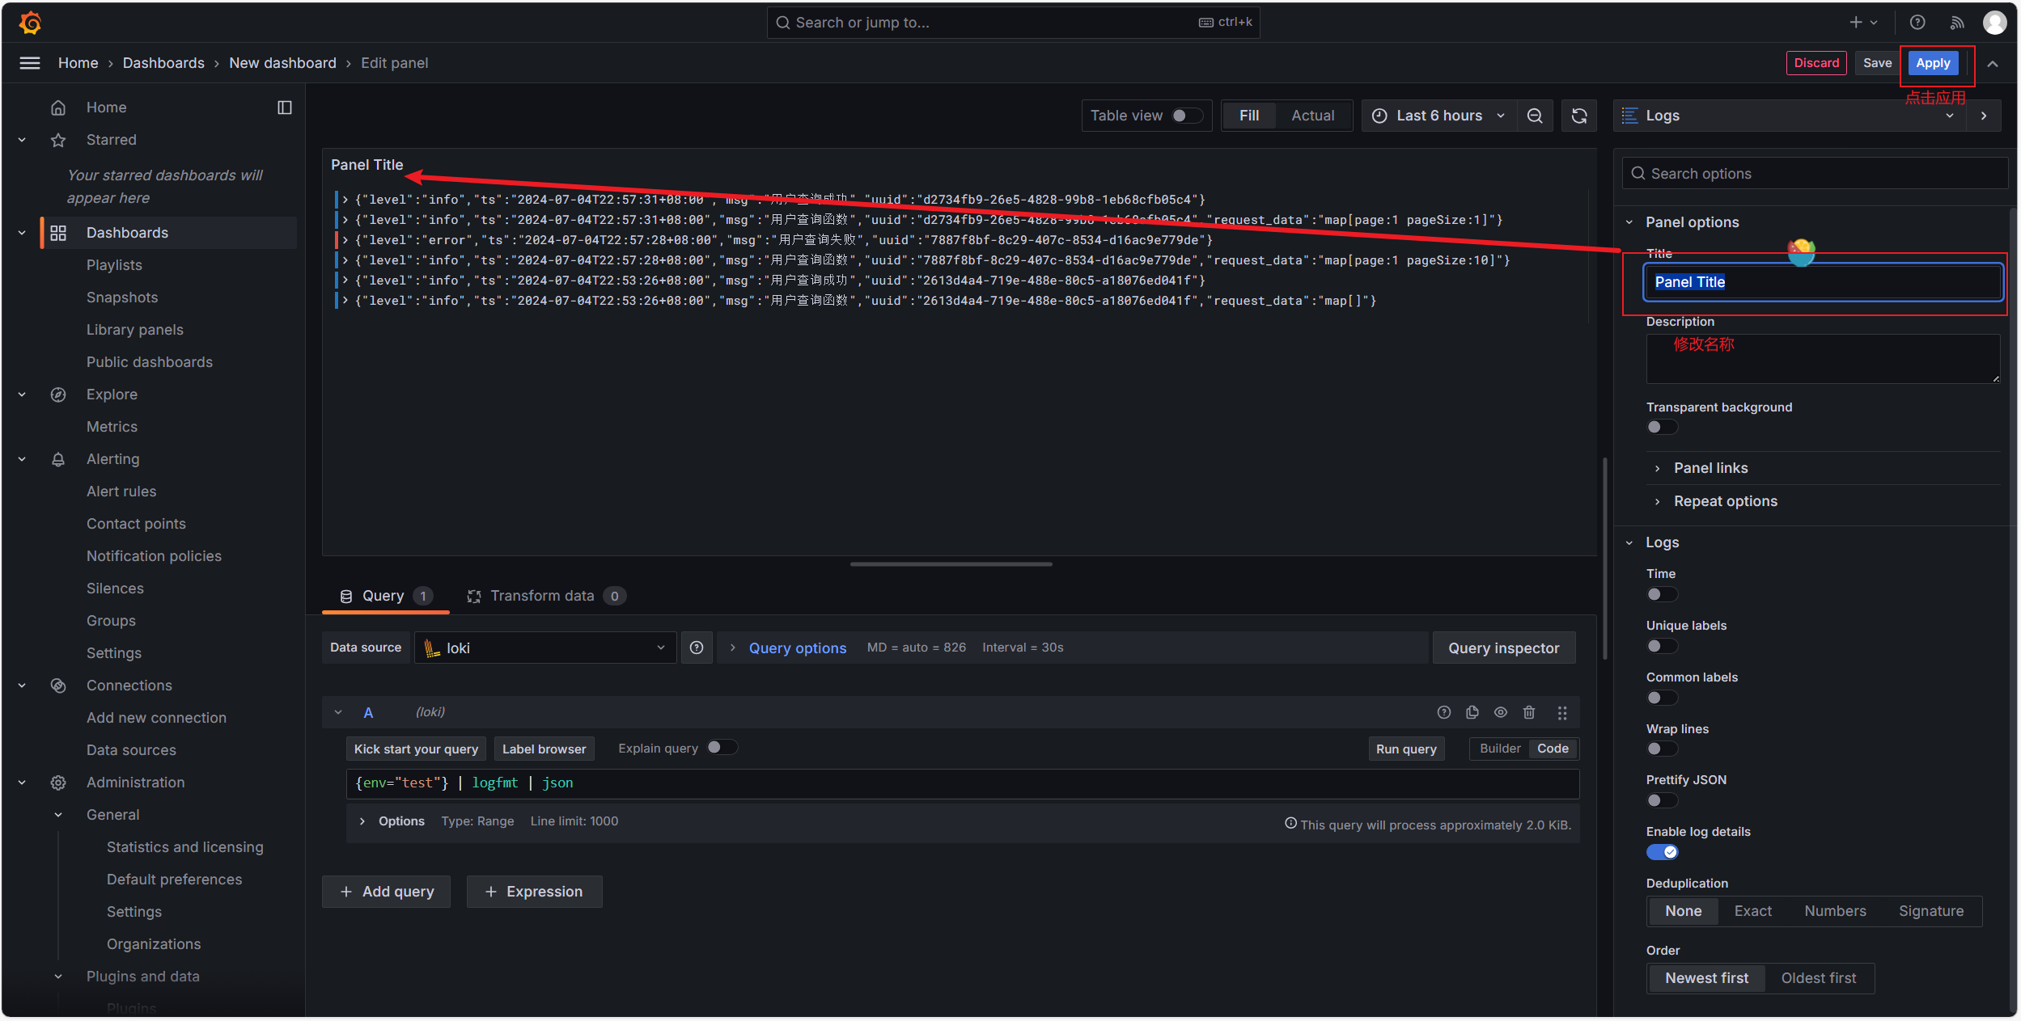
Task: Open Playlists in sidebar
Action: [x=114, y=265]
